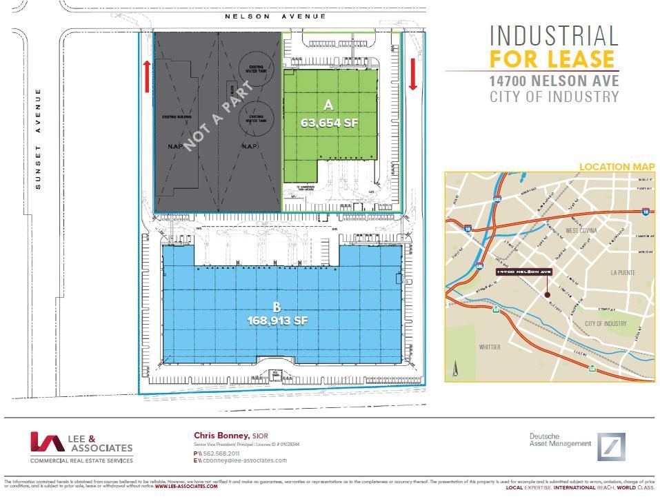Click the property marker dot on the location map
This screenshot has height=499, width=660.
coord(547,295)
